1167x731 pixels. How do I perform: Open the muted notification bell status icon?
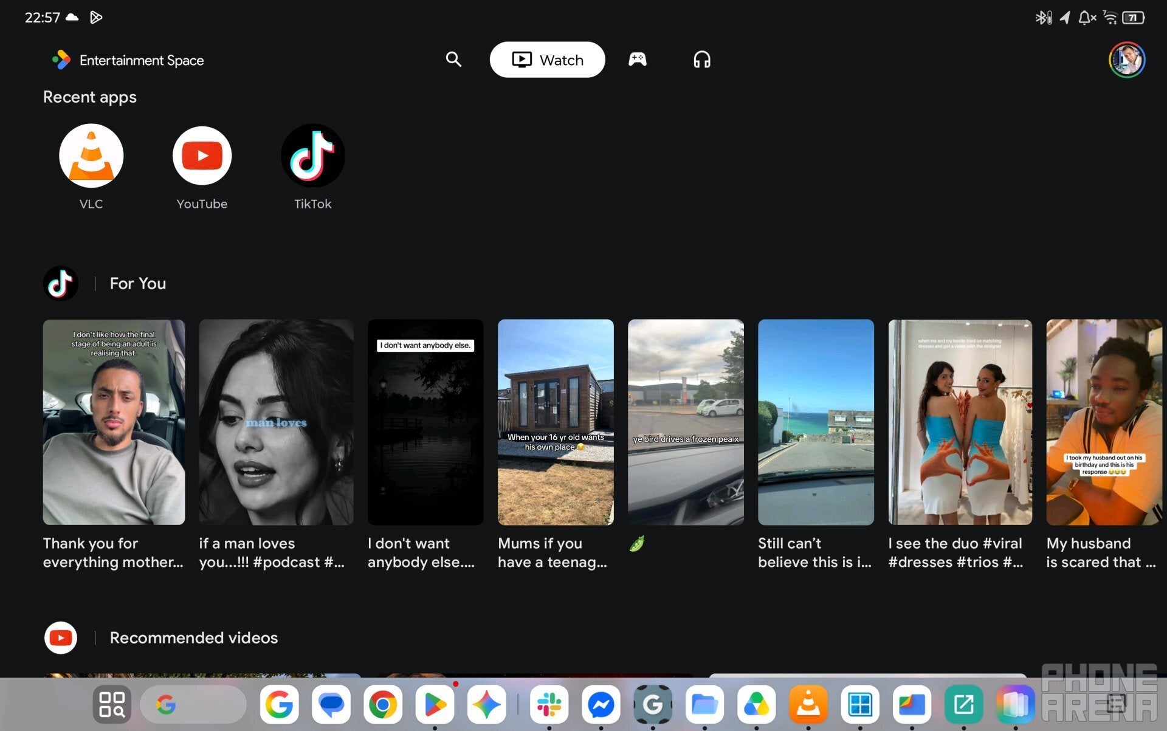click(x=1087, y=18)
